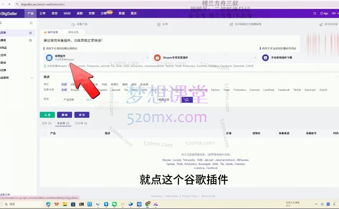339x209 pixels.
Task: Open 采购 menu in top navigation
Action: click(79, 13)
